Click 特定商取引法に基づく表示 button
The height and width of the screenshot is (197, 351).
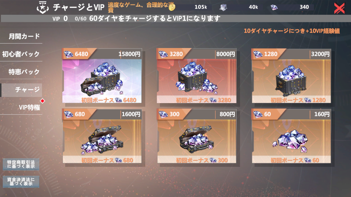click(21, 164)
